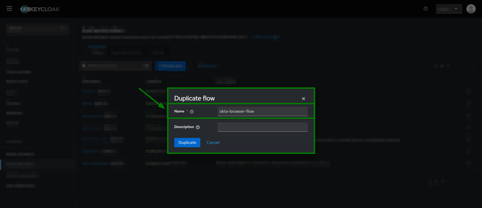Image resolution: width=482 pixels, height=208 pixels.
Task: Click the help icon beside the Name label
Action: 191,111
